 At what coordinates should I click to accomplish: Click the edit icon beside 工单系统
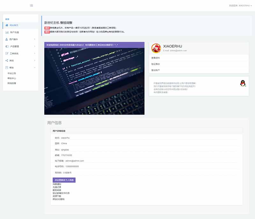coord(7,53)
